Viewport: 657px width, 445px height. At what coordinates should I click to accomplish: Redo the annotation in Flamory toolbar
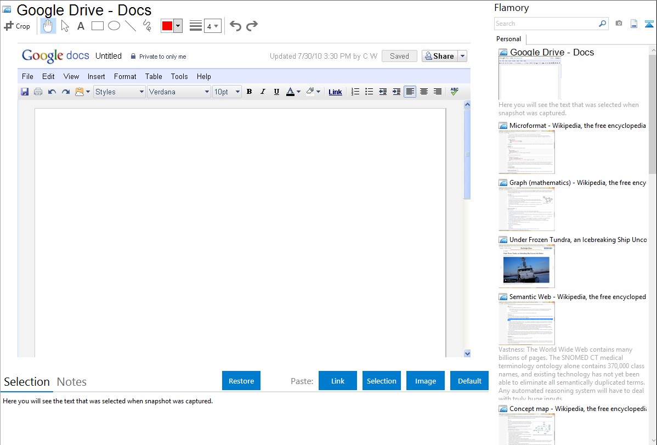(x=252, y=26)
